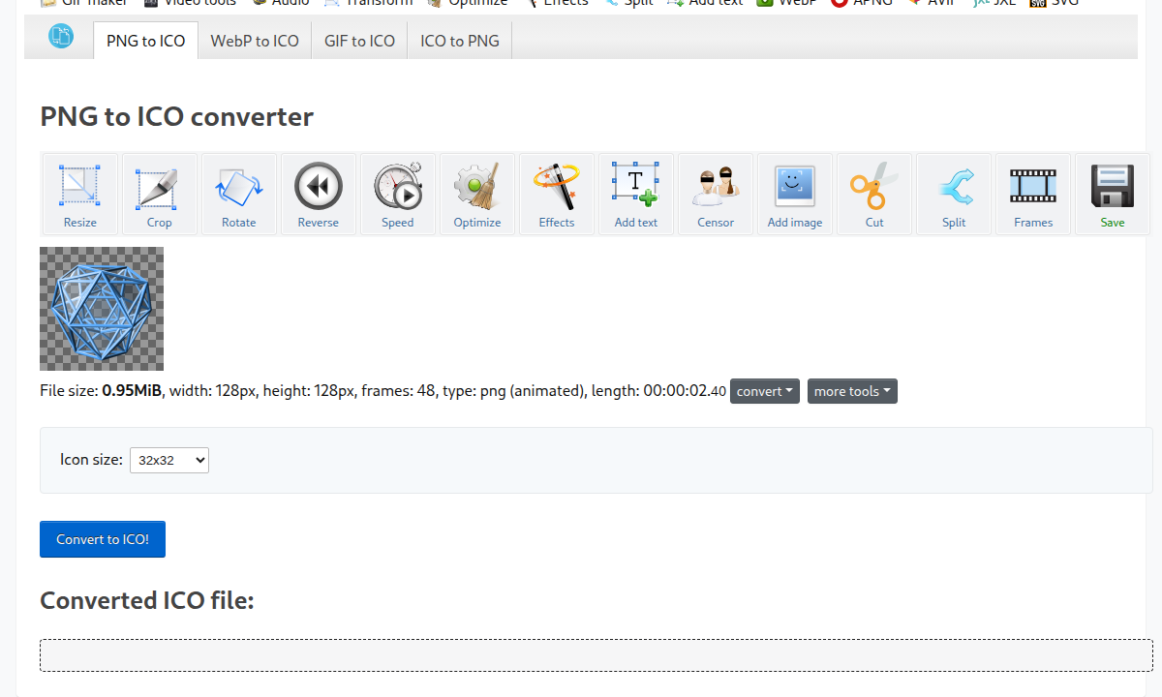
Task: Click the Save floppy disk icon
Action: (x=1113, y=195)
